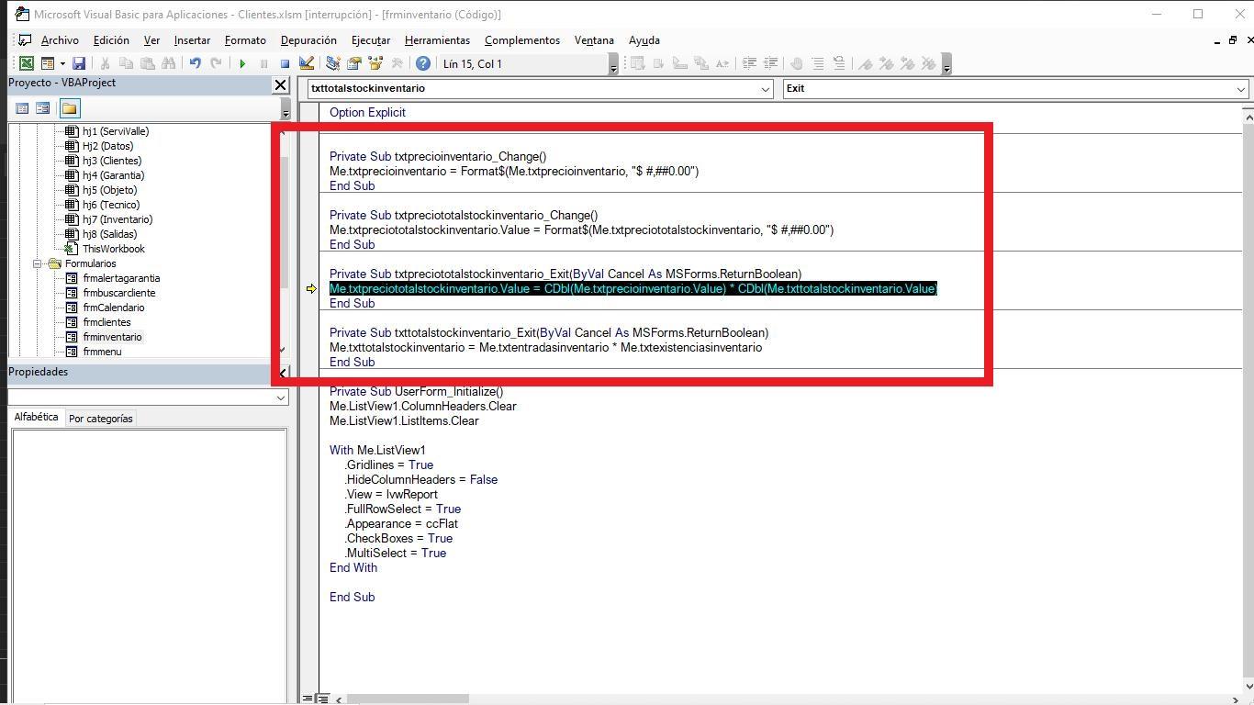Click Procedure View button at bottom
Screen dimensions: 1254x705
tap(308, 699)
